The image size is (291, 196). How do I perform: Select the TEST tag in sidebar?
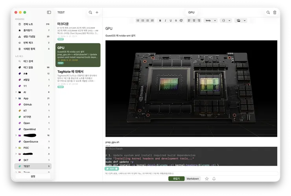(x=33, y=166)
